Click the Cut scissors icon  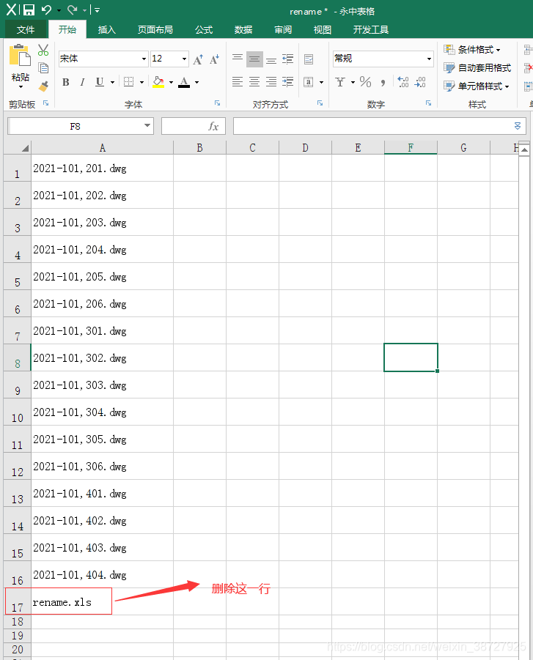(43, 50)
